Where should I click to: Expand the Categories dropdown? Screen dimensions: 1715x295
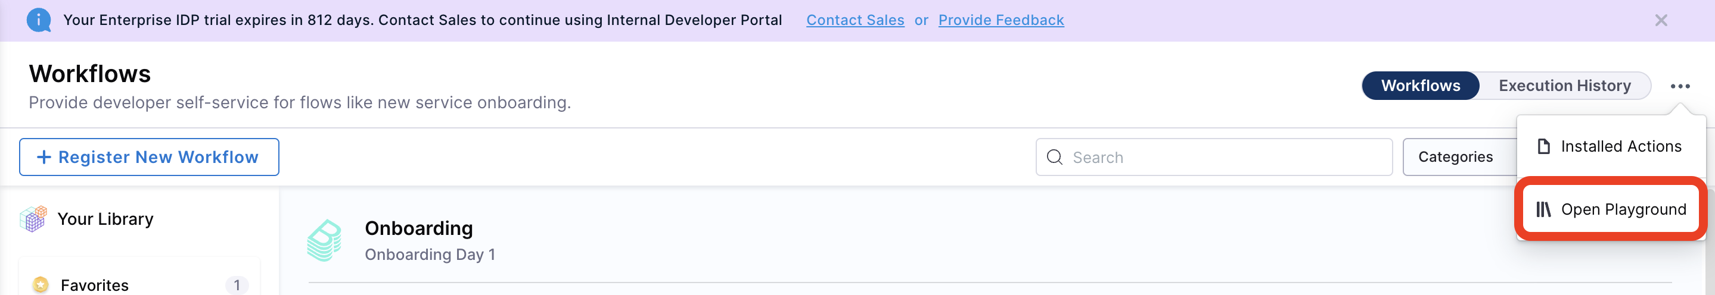[1455, 157]
